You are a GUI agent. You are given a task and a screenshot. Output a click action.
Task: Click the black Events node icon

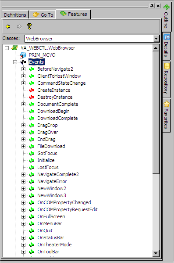pyautogui.click(x=23, y=62)
